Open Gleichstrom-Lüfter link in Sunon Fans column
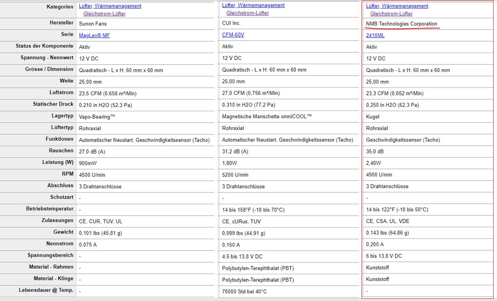This screenshot has width=497, height=301. tap(104, 14)
